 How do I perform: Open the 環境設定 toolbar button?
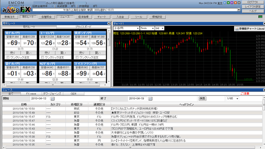tap(157, 17)
